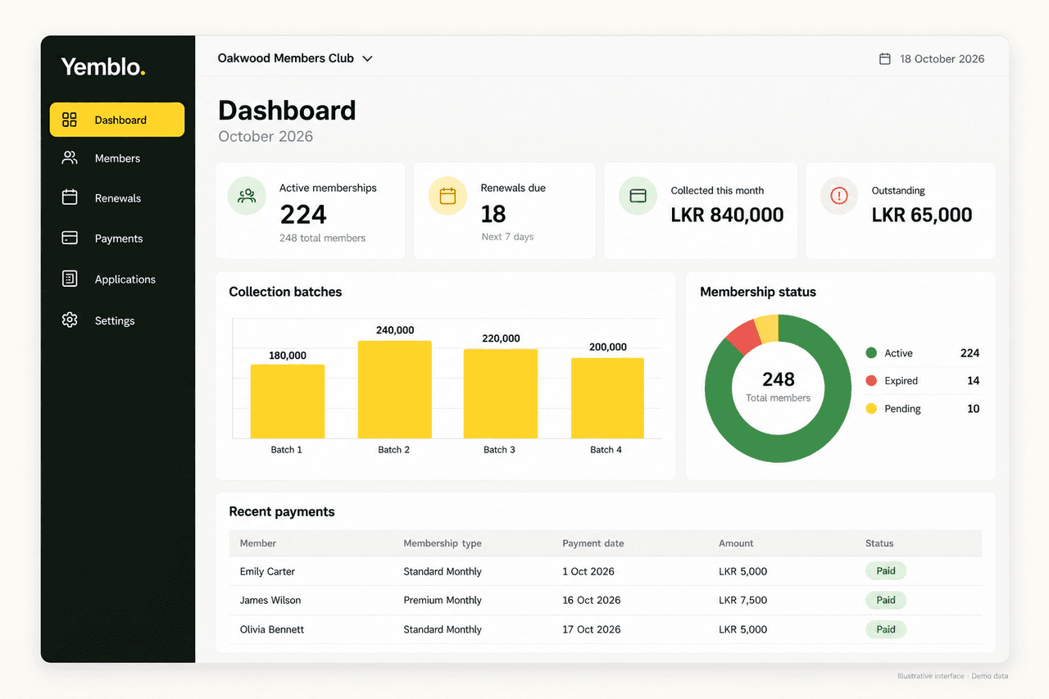The width and height of the screenshot is (1049, 699).
Task: Click the Emily Carter member name
Action: [x=267, y=571]
